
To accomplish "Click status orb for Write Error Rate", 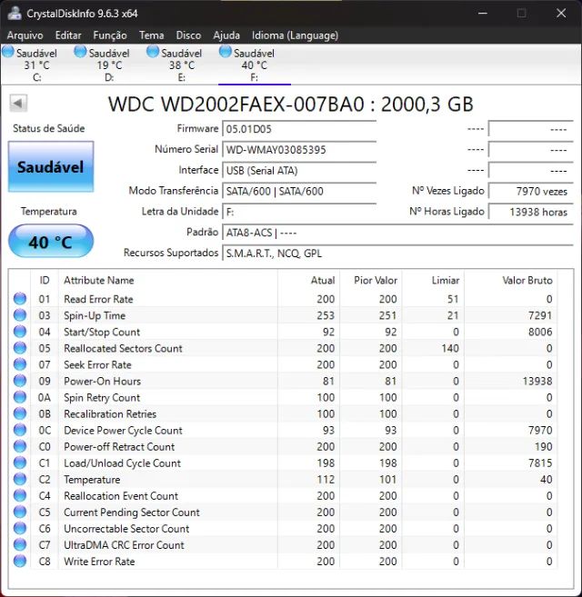I will pyautogui.click(x=20, y=561).
